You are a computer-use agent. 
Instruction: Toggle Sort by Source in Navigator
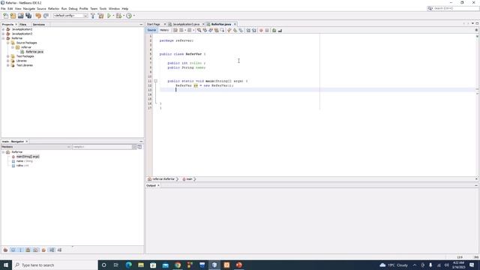point(59,250)
